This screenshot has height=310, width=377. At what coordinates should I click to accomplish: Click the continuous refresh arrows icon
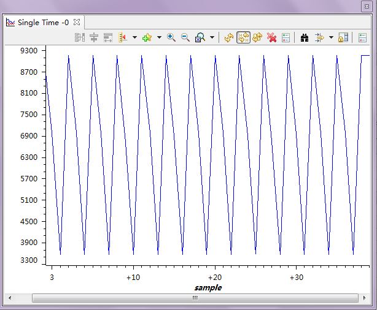pyautogui.click(x=257, y=37)
